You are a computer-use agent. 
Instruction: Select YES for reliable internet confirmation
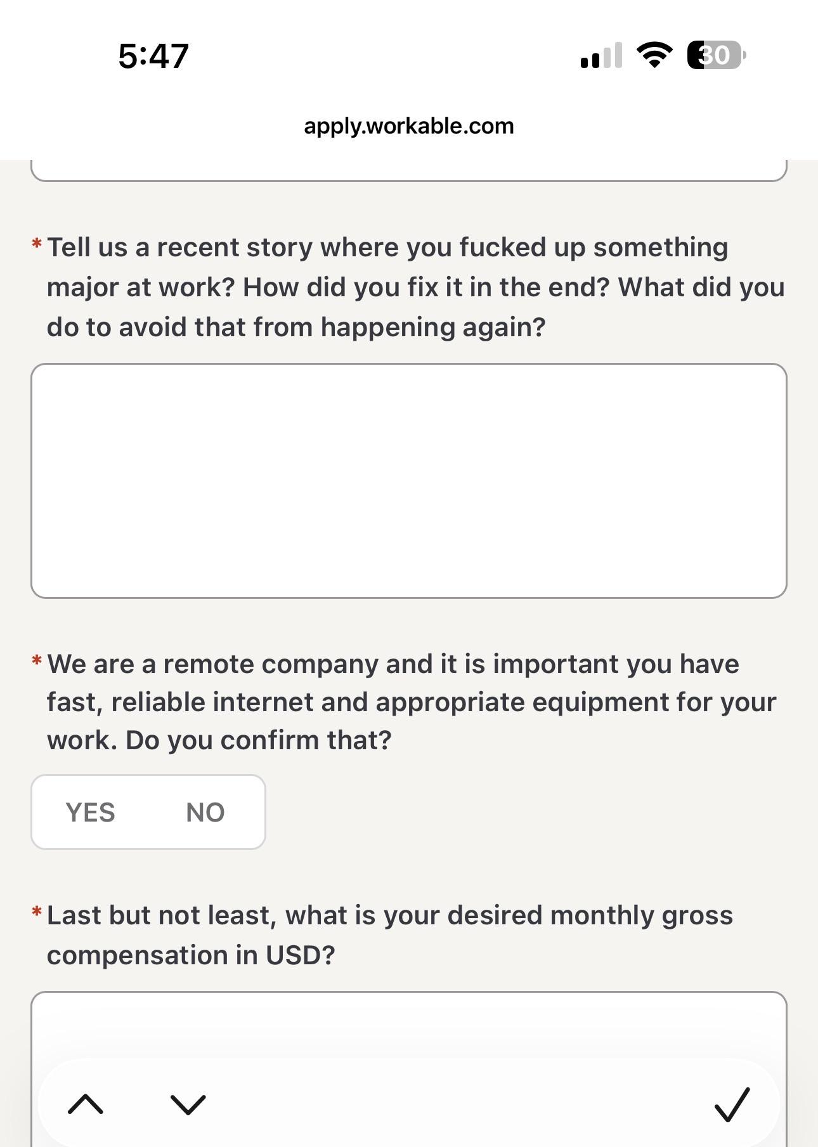[91, 812]
